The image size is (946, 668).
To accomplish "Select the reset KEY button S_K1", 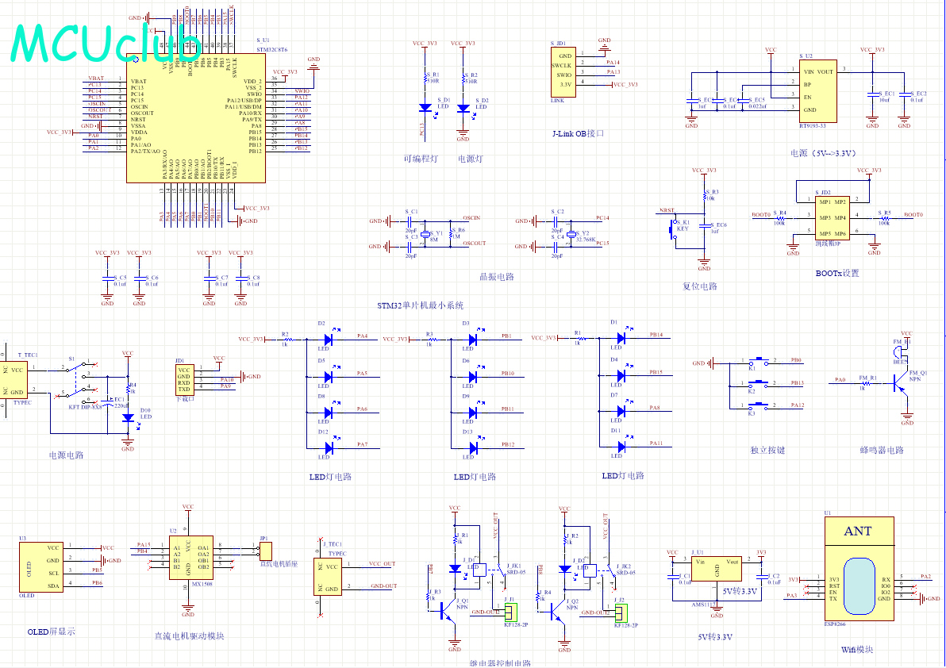I will coord(675,230).
